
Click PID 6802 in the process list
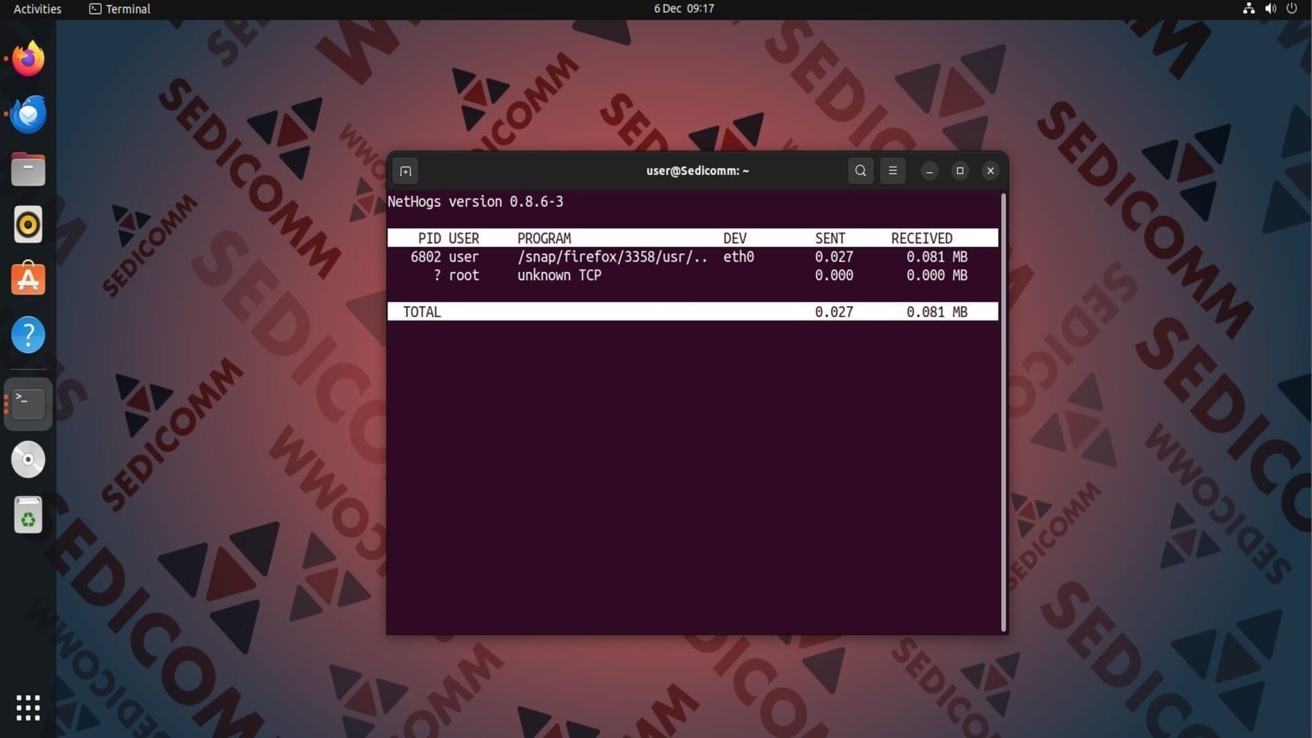click(426, 257)
